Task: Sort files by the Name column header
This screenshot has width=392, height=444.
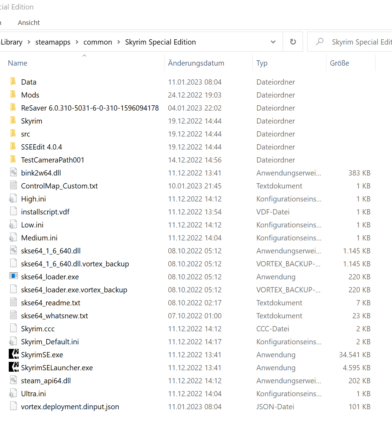Action: pos(18,63)
